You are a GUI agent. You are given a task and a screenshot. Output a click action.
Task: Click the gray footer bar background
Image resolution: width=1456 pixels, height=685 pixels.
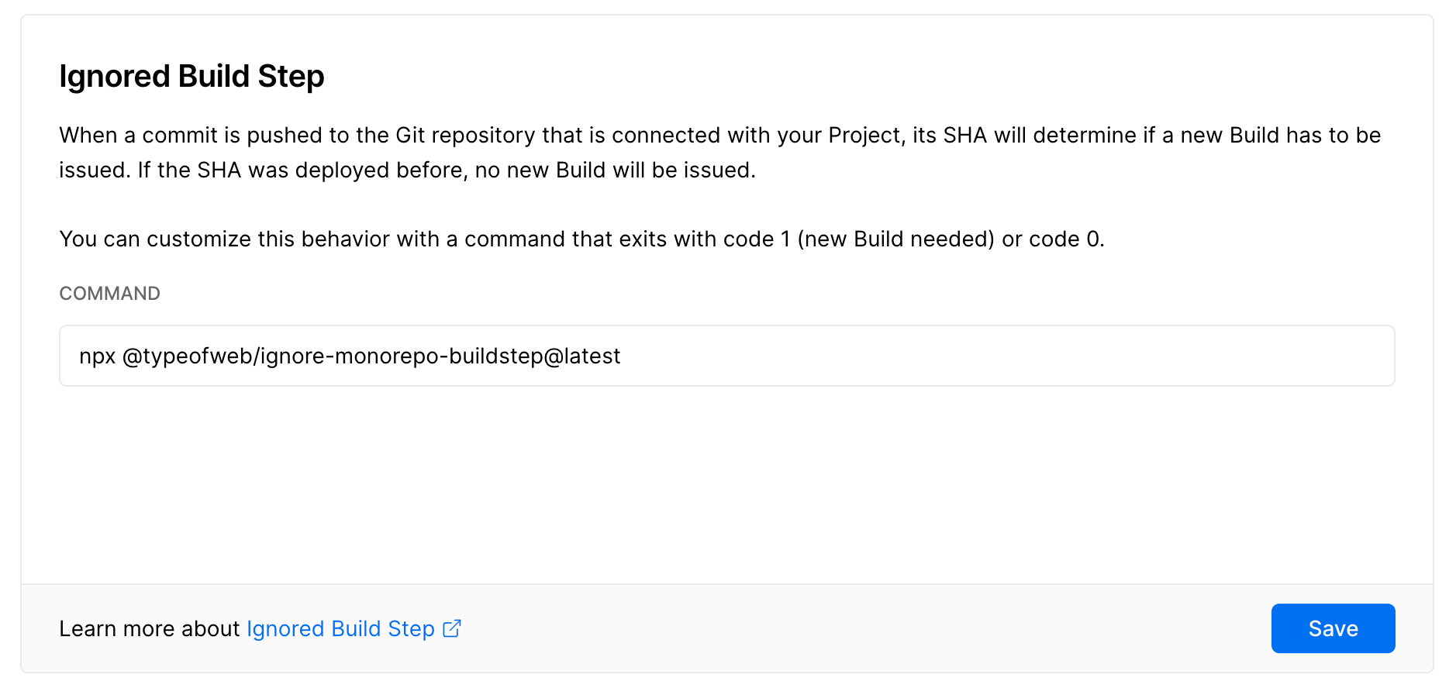coord(853,628)
